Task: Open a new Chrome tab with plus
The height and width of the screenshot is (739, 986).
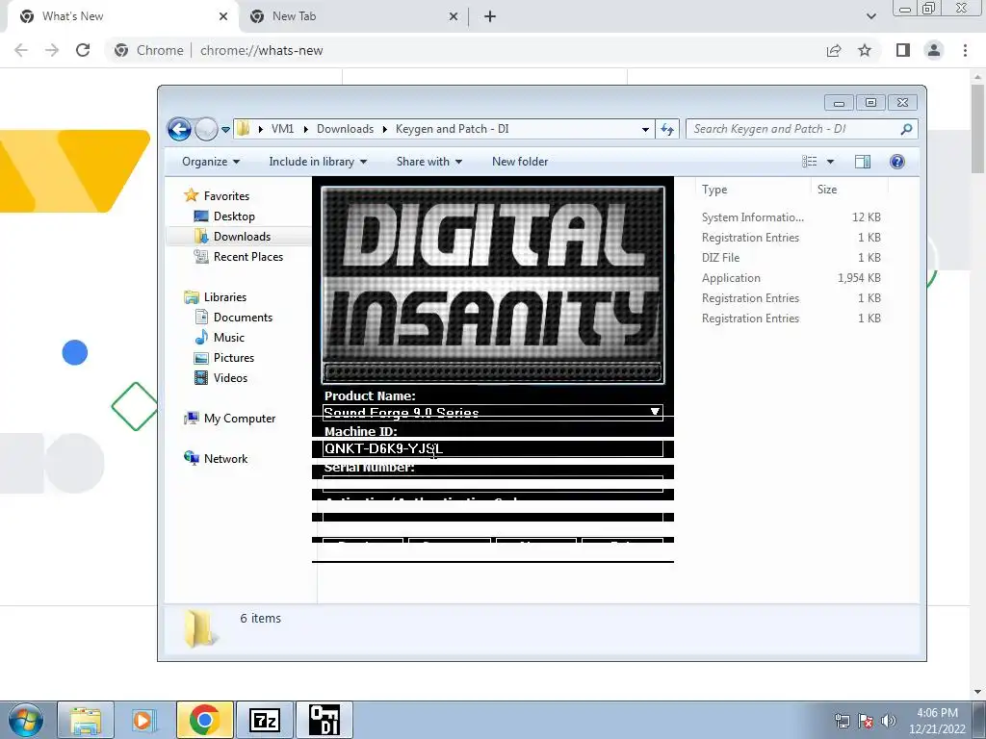Action: tap(490, 16)
